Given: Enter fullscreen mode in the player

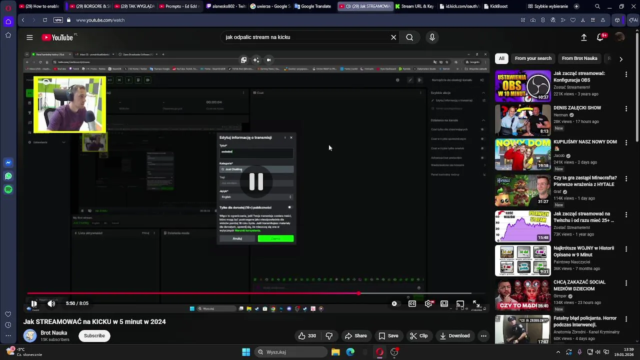Looking at the screenshot, I should [476, 303].
